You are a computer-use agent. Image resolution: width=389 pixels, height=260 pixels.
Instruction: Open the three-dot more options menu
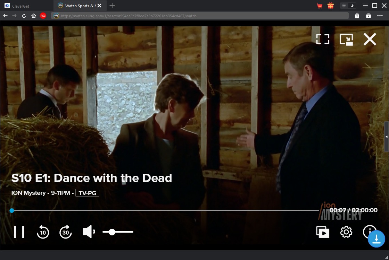(380, 16)
